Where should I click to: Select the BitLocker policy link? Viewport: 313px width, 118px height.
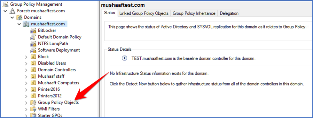(47, 30)
